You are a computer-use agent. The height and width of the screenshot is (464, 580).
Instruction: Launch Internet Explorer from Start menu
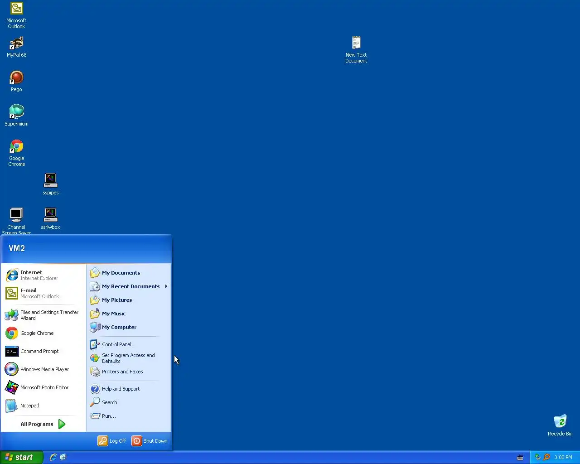(x=43, y=275)
